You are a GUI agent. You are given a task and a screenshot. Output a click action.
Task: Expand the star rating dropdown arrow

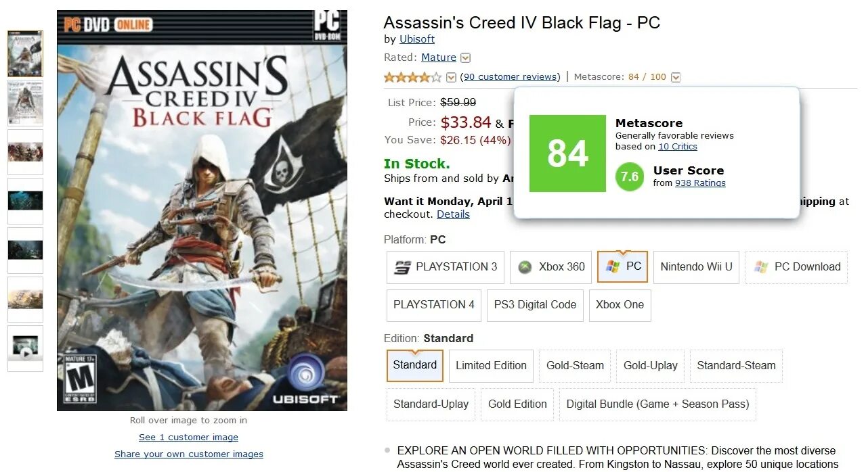[x=452, y=77]
